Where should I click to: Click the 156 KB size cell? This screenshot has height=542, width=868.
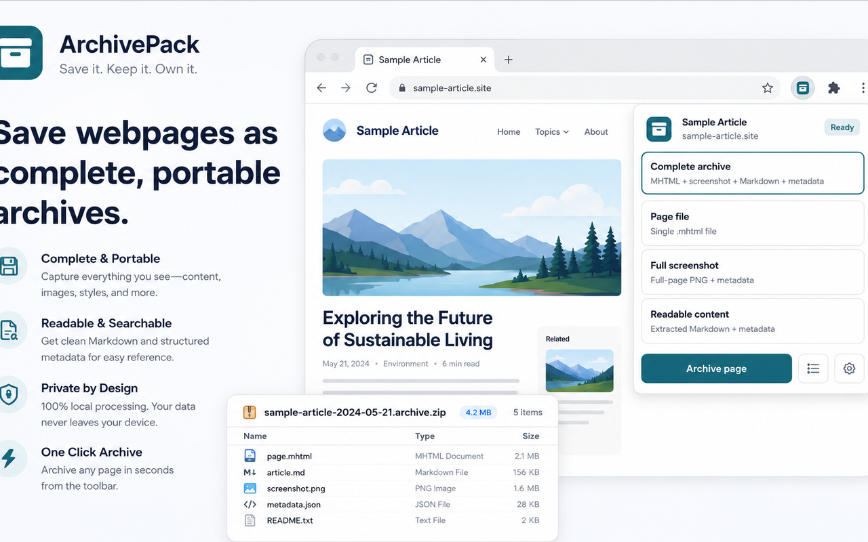point(526,472)
